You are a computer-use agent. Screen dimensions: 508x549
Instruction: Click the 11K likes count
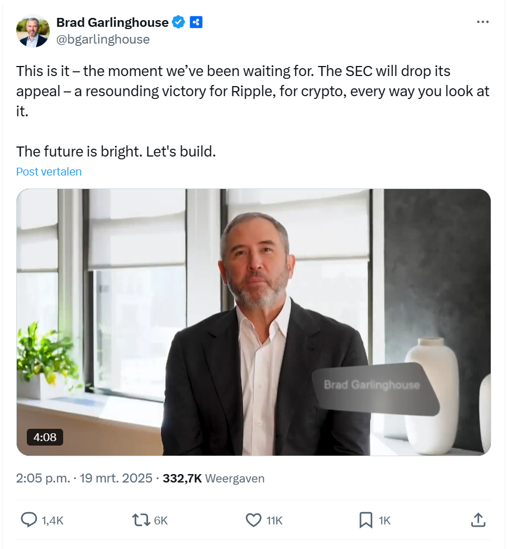point(274,520)
